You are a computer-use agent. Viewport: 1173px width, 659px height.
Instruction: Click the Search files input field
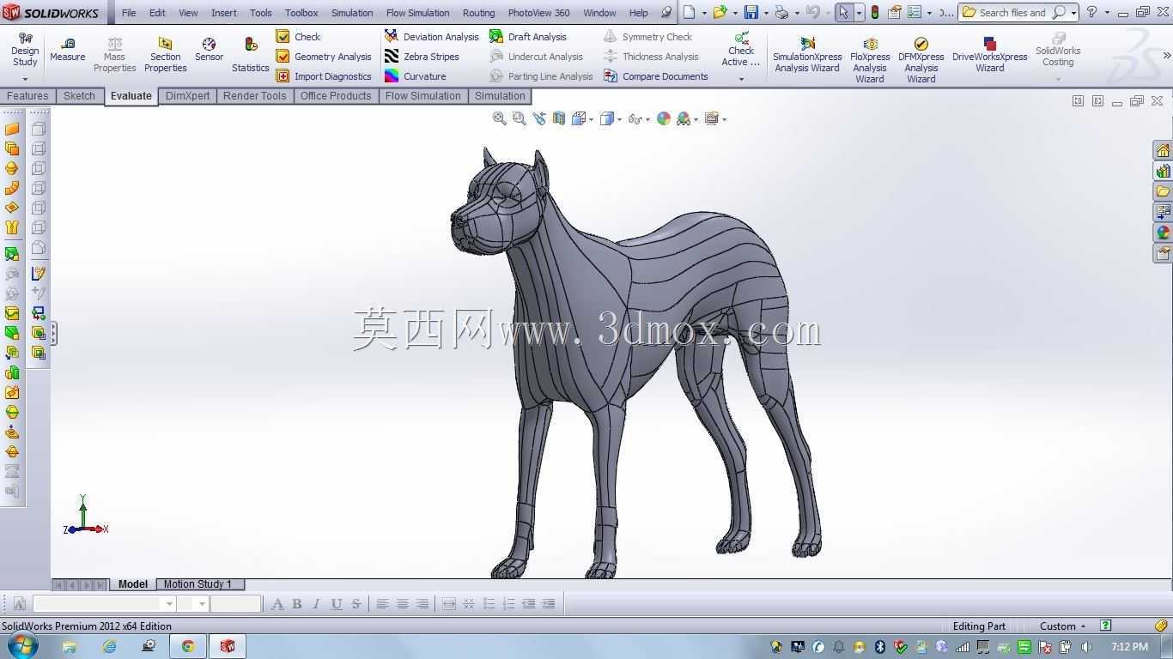tap(1012, 12)
